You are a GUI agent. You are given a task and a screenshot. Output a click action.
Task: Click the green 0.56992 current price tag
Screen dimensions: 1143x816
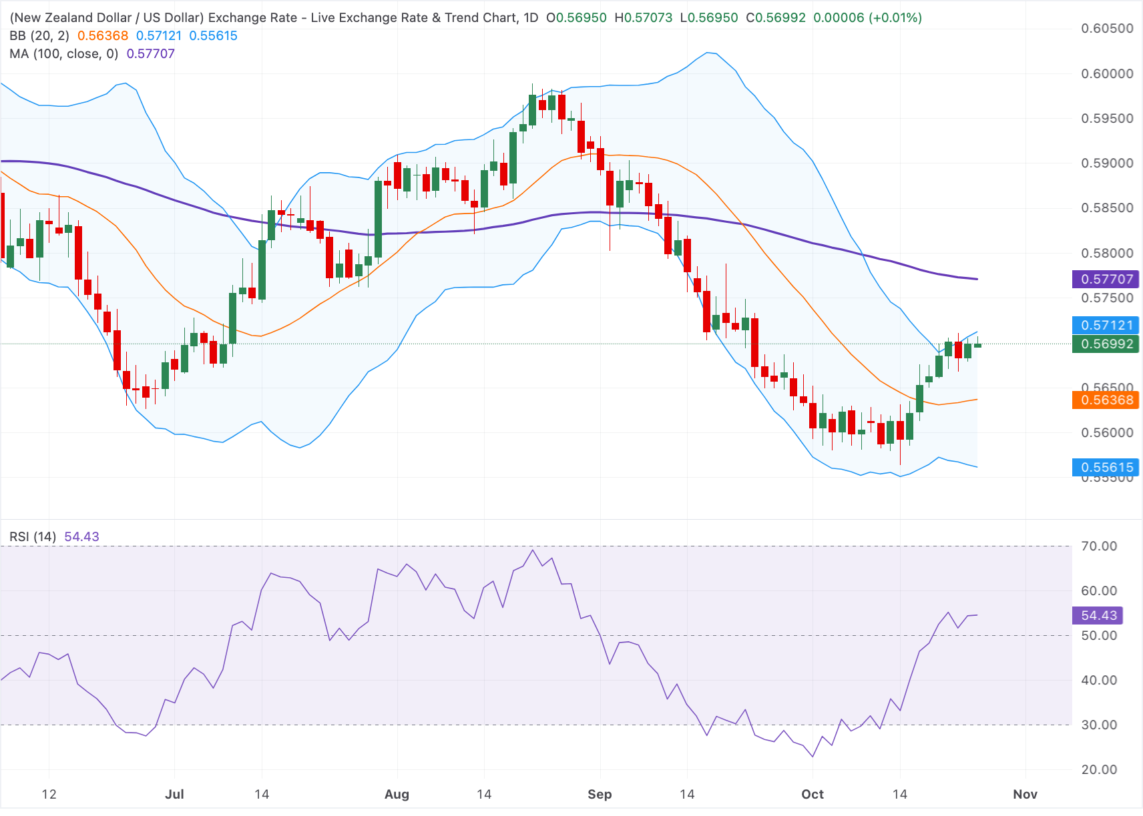click(1106, 344)
